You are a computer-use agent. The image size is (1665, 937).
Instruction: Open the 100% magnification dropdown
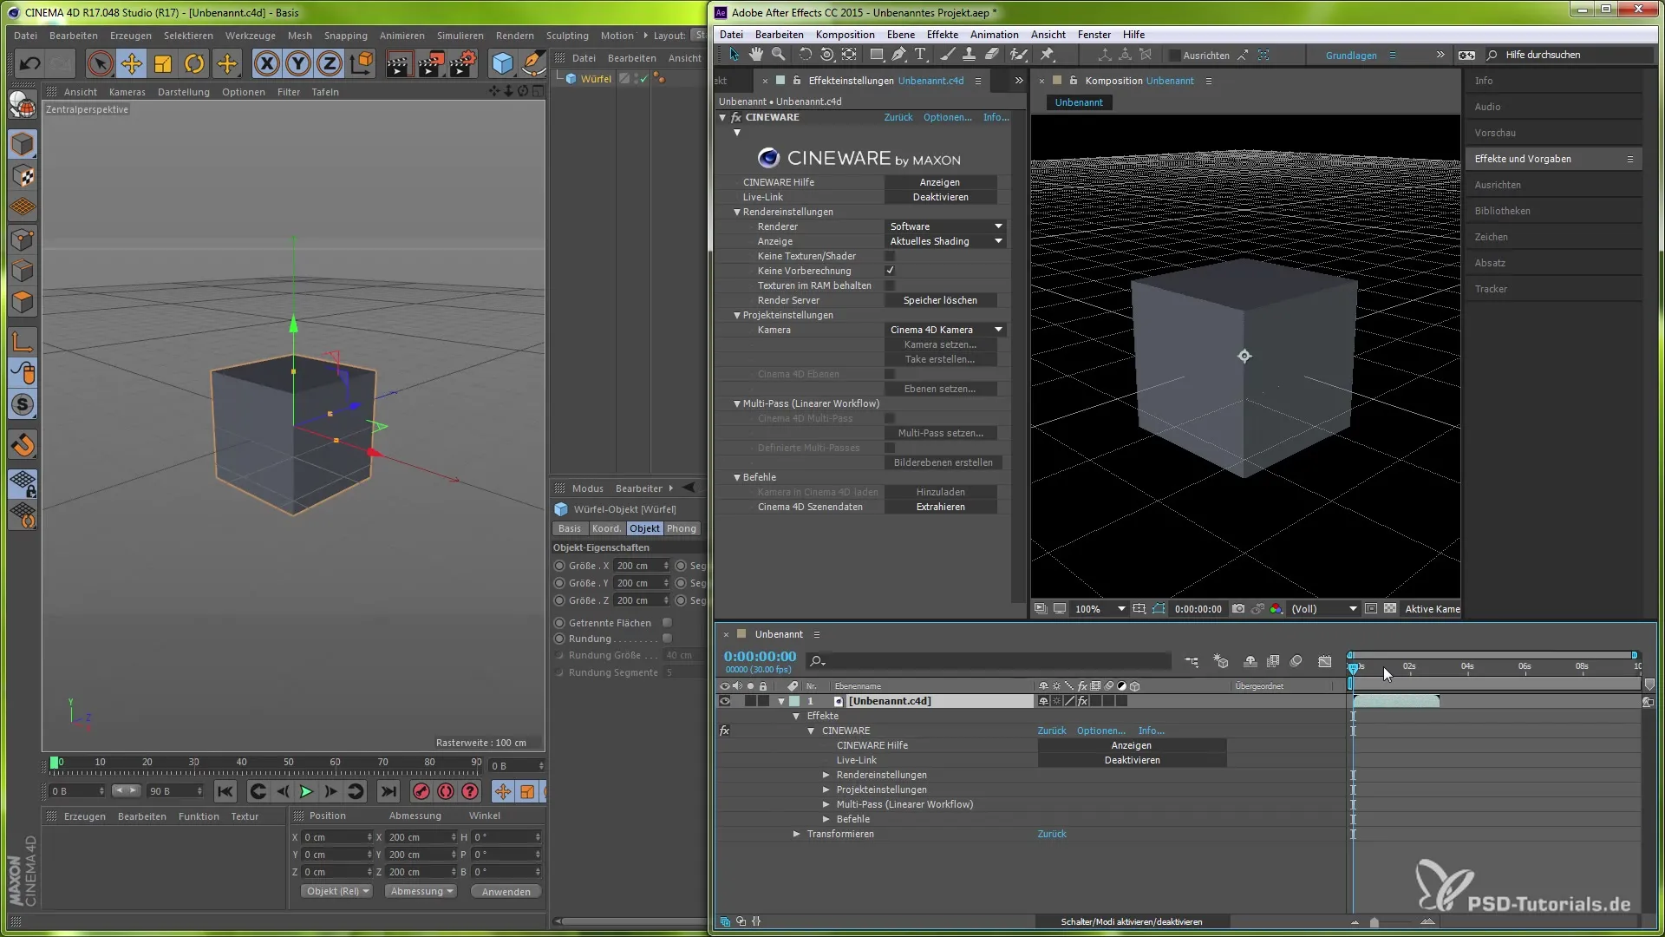coord(1099,609)
